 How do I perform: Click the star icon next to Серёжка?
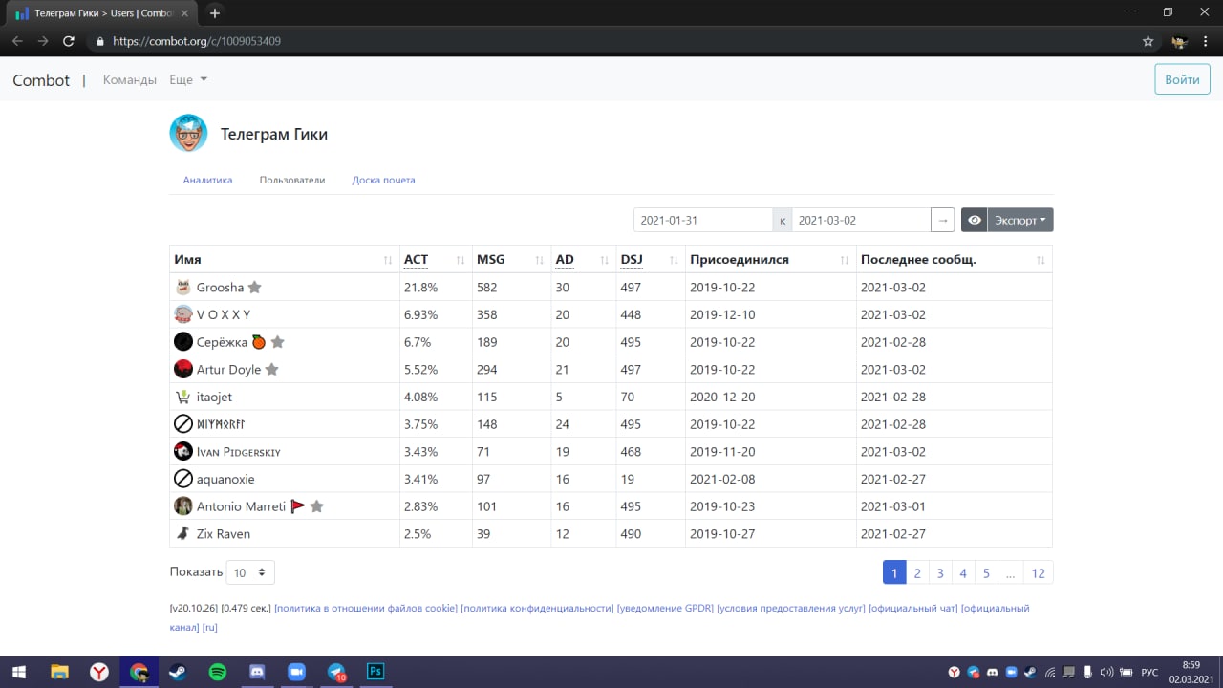pyautogui.click(x=277, y=342)
